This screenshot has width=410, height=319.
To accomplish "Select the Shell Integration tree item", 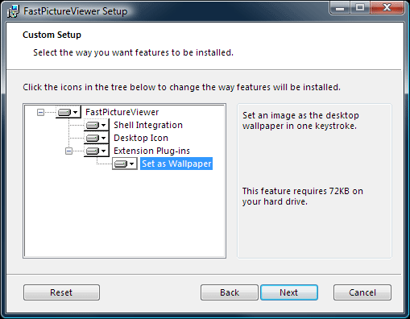I will (148, 125).
